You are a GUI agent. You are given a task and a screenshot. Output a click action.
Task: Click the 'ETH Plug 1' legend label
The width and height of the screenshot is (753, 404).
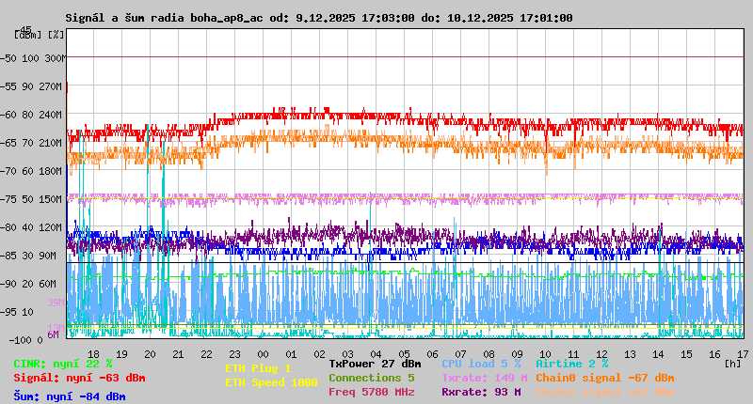point(258,368)
